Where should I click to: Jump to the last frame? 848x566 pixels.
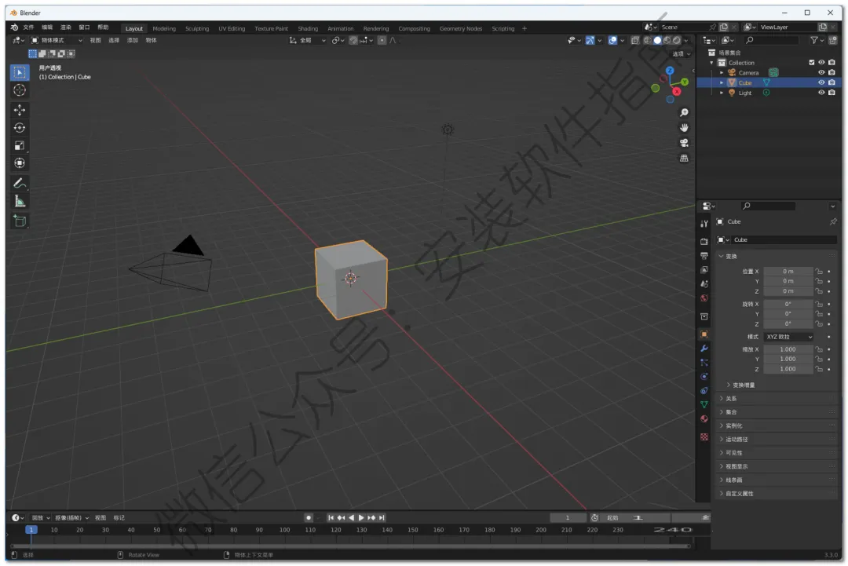pos(382,518)
